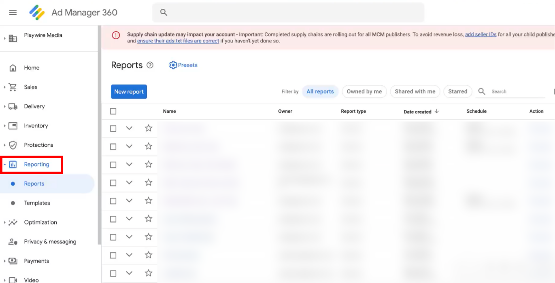Viewport: 555px width, 283px height.
Task: Click the red alert warning icon
Action: pyautogui.click(x=116, y=35)
